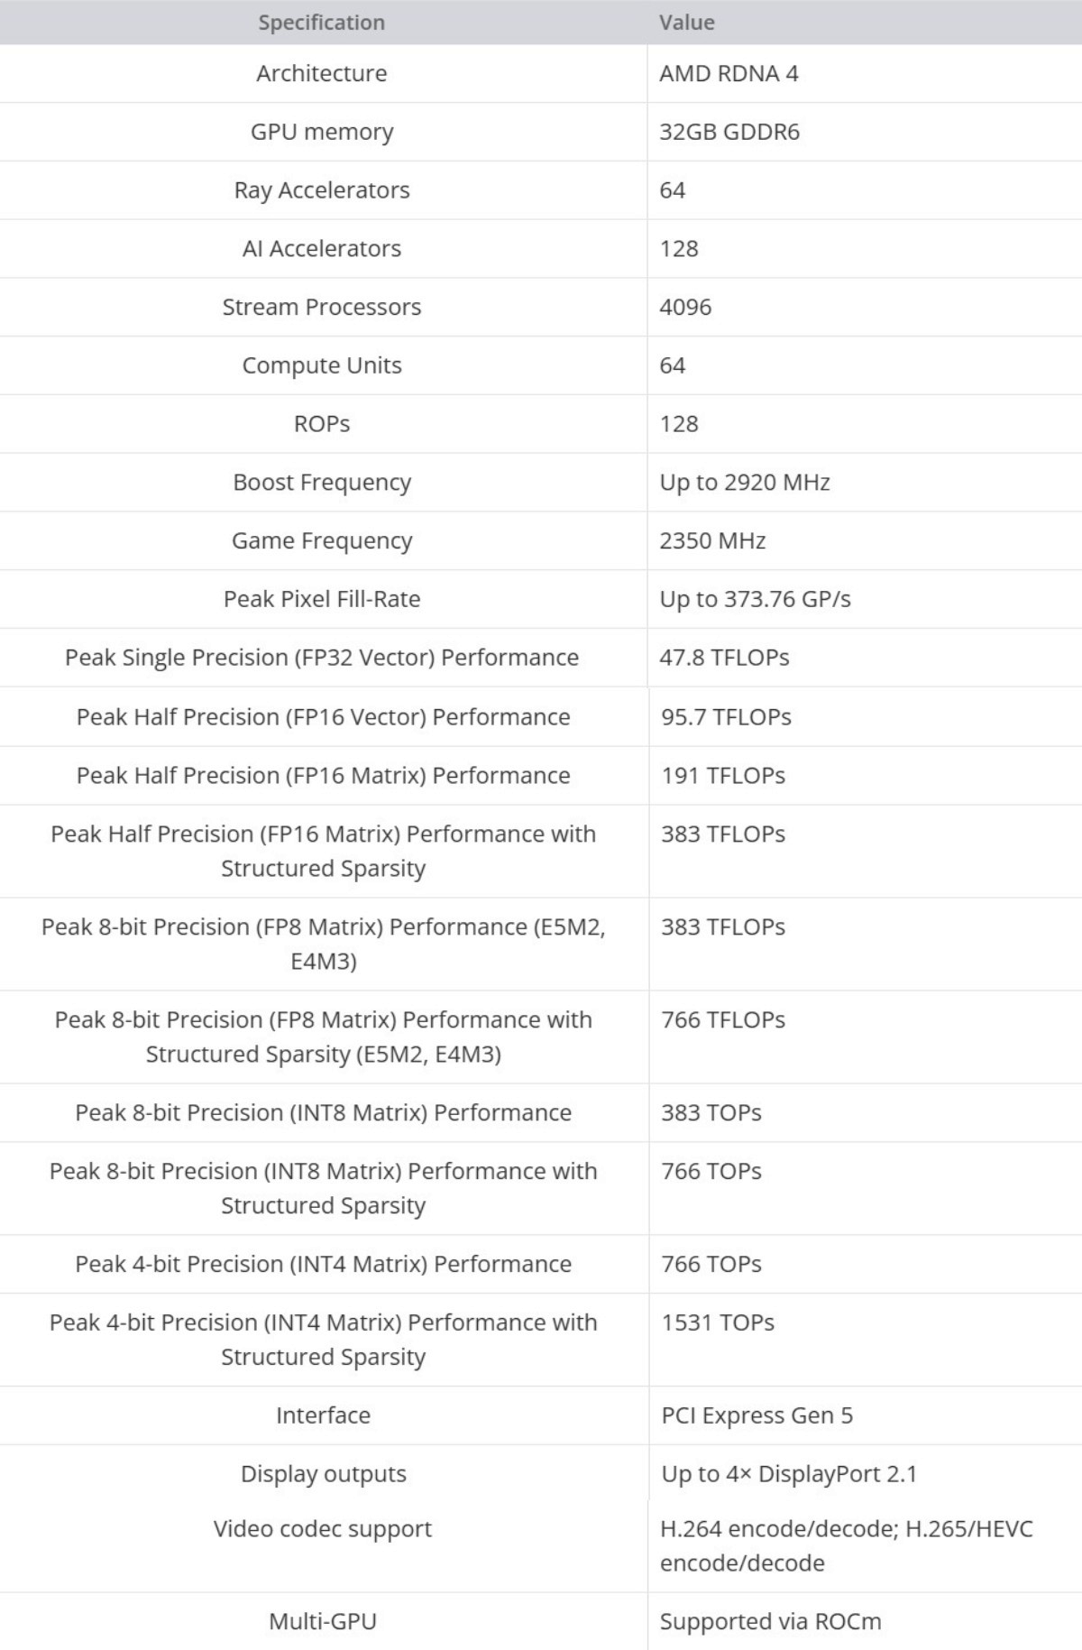Select the PCI Express Gen 5 value
The width and height of the screenshot is (1082, 1650).
[756, 1415]
